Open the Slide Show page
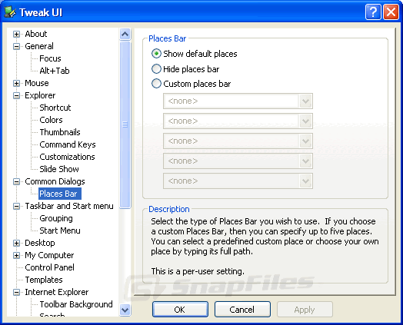403x325 pixels. [59, 169]
